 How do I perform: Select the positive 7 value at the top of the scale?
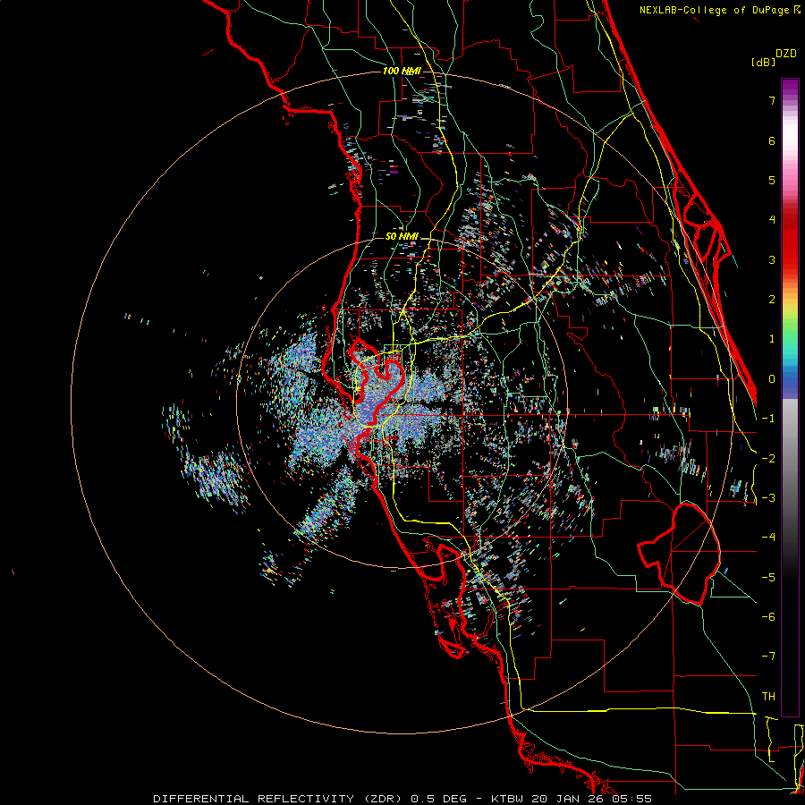click(x=772, y=100)
